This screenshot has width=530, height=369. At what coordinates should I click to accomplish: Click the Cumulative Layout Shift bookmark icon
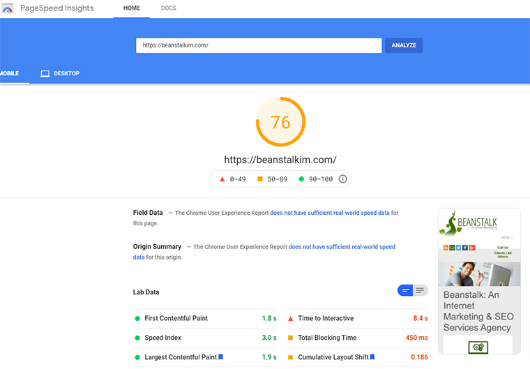coord(372,357)
